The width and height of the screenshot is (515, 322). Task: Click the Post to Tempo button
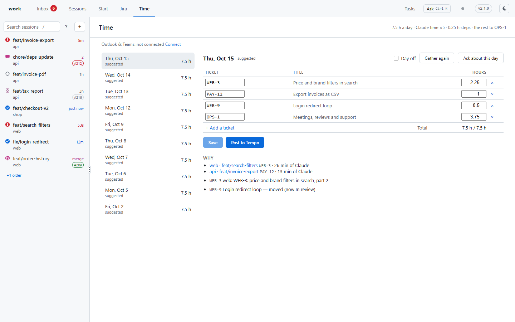[x=245, y=142]
